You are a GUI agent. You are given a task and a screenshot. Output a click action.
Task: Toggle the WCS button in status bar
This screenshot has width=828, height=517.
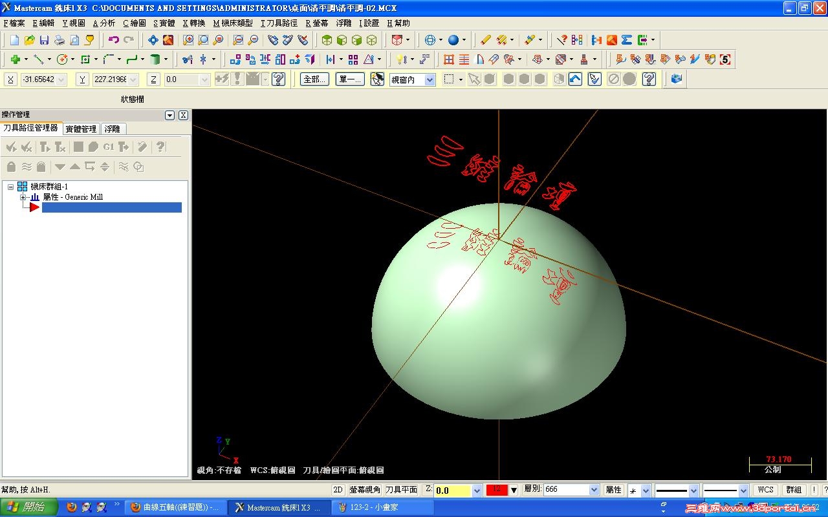click(766, 490)
